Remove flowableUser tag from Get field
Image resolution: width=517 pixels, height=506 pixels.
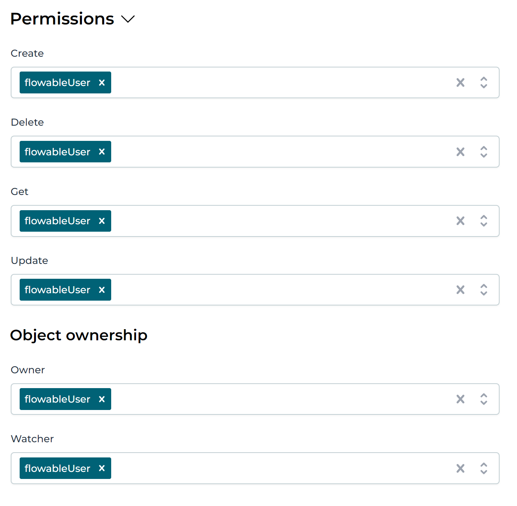point(102,221)
